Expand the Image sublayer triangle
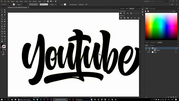The width and height of the screenshot is (179, 101). (x=152, y=50)
